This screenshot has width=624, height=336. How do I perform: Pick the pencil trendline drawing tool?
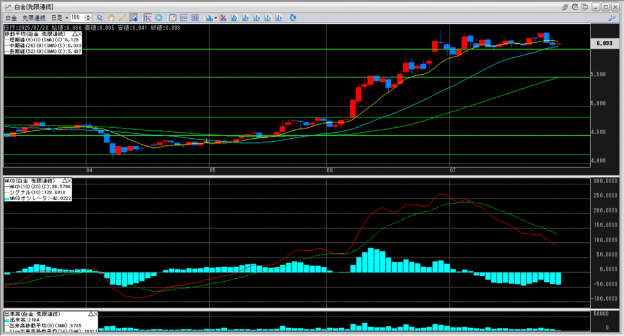point(122,18)
